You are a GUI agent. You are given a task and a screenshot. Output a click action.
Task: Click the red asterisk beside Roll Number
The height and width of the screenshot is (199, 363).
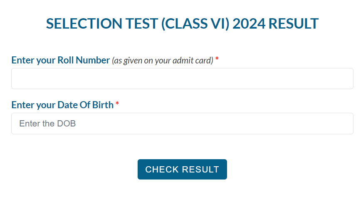tap(217, 60)
